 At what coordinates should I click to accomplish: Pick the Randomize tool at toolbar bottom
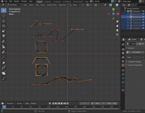tap(4, 78)
